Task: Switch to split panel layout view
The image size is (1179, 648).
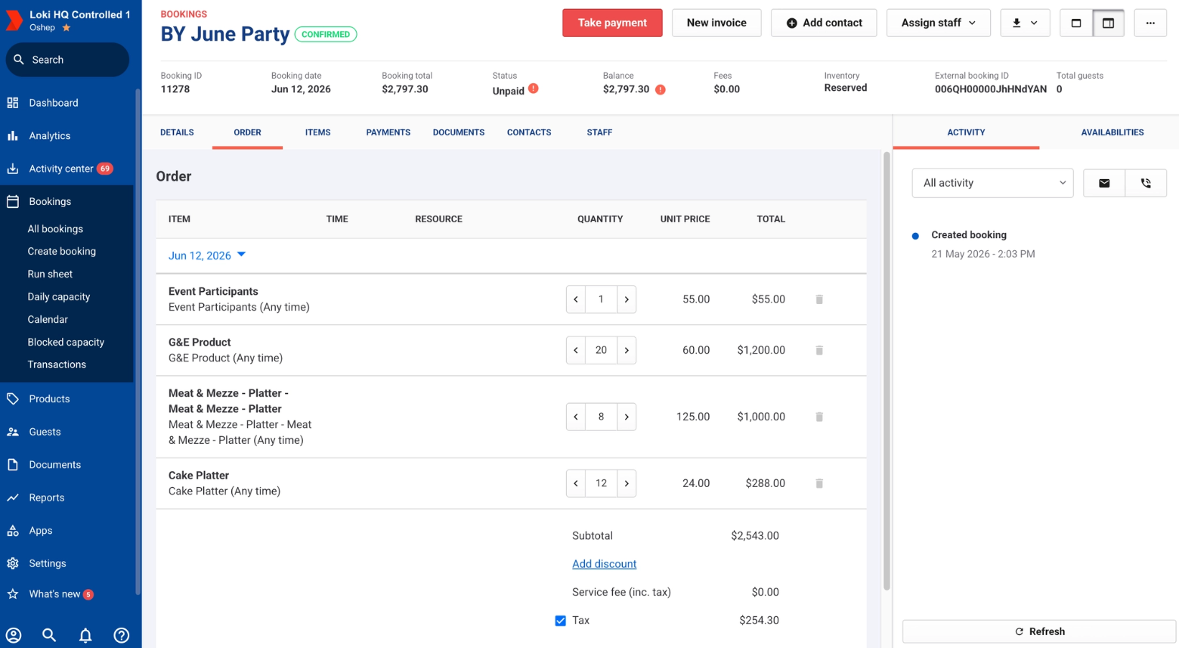Action: [1108, 23]
